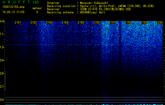This screenshot has width=165, height=105.
Task: Select the filename 1008122150.png
Action: tap(13, 7)
